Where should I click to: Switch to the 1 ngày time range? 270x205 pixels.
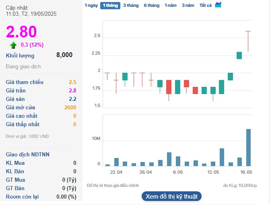point(91,5)
